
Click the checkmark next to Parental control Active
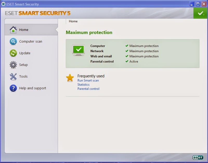pyautogui.click(x=127, y=62)
